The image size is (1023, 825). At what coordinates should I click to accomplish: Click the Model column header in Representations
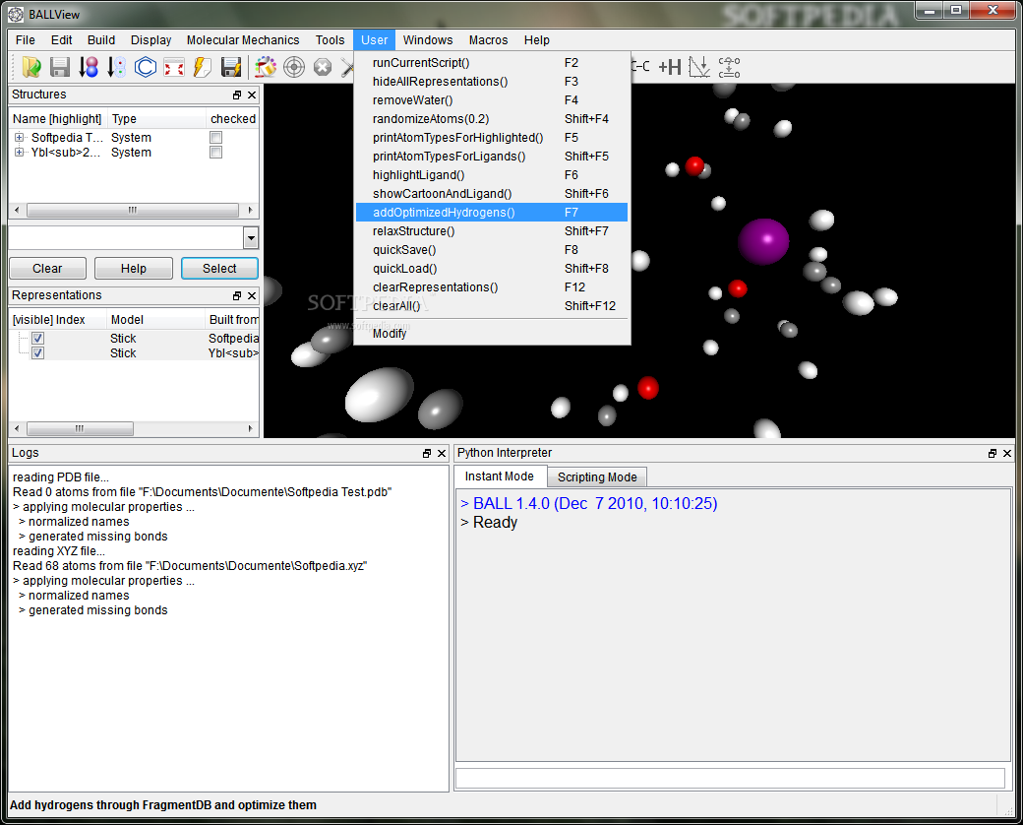pyautogui.click(x=155, y=320)
